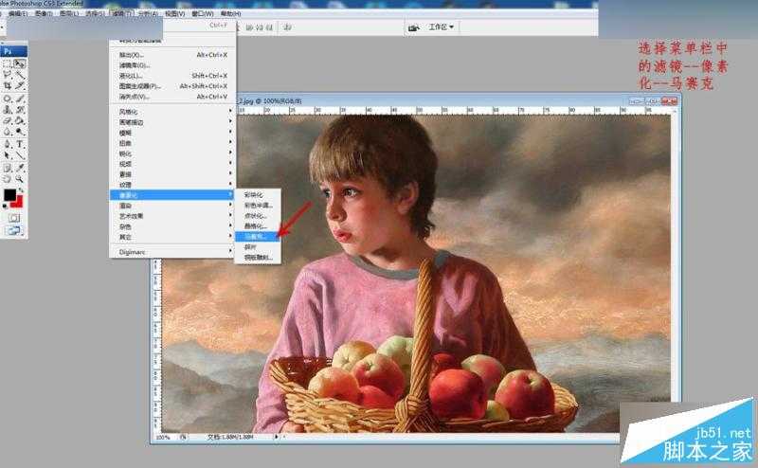This screenshot has width=758, height=468.
Task: Select the Zoom magnifier tool
Action: pyautogui.click(x=19, y=179)
